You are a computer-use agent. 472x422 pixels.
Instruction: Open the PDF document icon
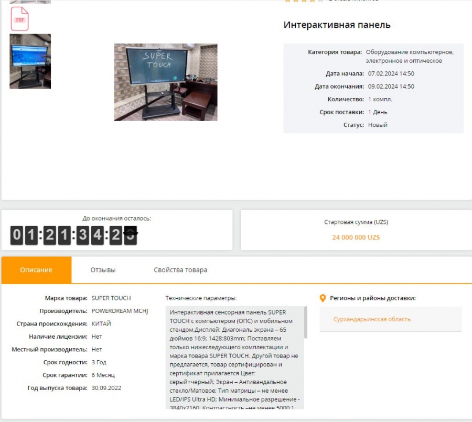20,19
